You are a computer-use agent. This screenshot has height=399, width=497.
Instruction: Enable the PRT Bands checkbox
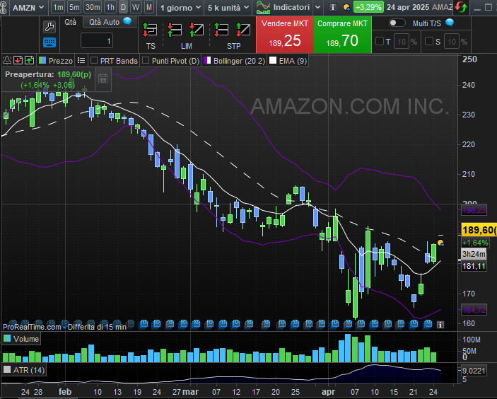click(95, 61)
